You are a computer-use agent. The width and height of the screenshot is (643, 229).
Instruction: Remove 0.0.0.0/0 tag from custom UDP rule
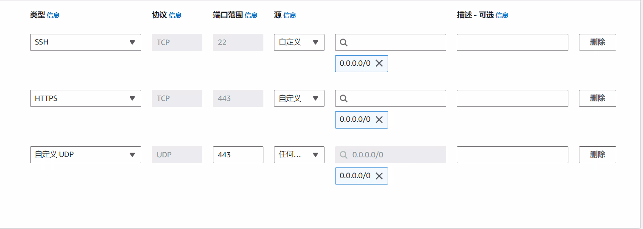(379, 176)
